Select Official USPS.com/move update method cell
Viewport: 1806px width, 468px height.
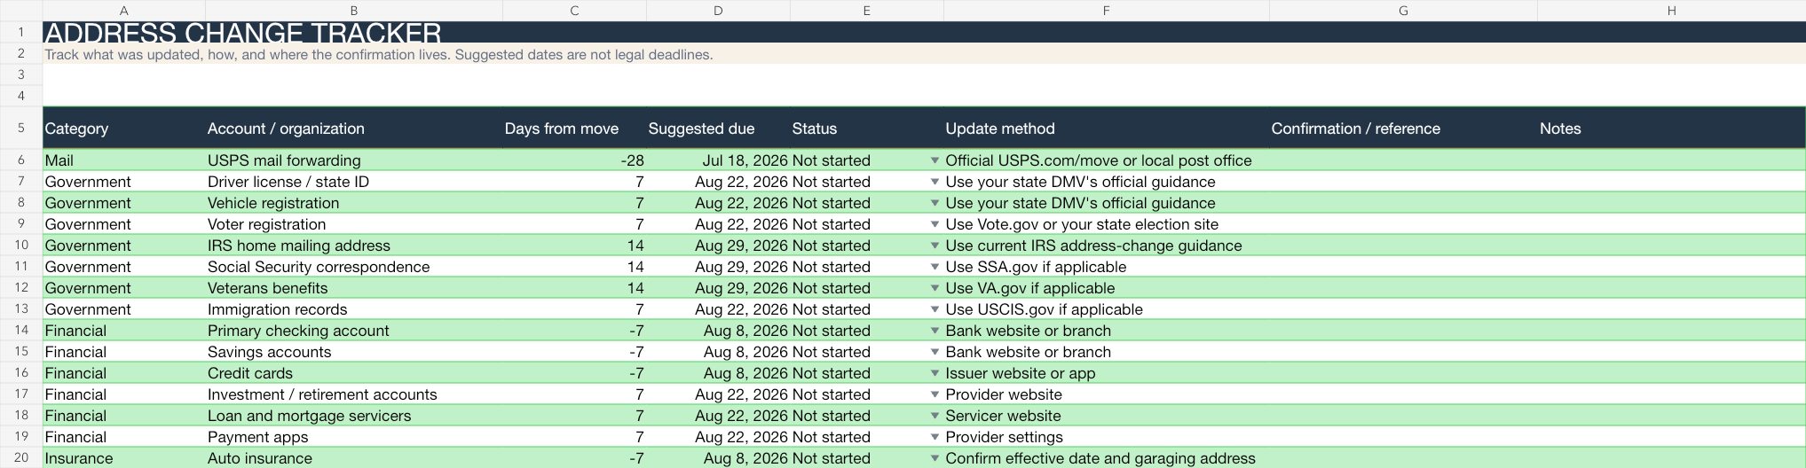point(1106,160)
